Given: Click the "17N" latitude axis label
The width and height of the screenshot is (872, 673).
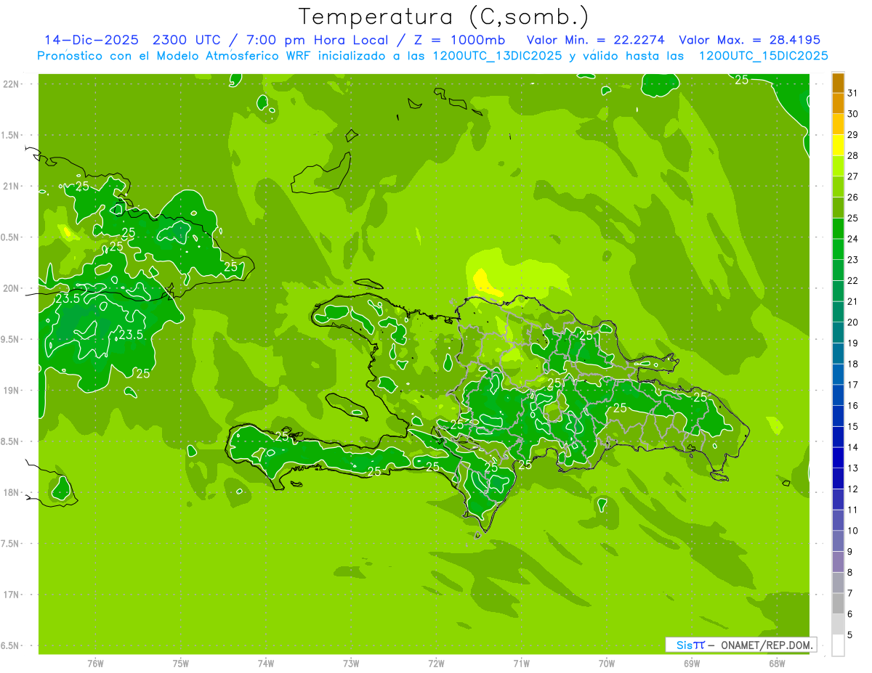Looking at the screenshot, I should (12, 595).
